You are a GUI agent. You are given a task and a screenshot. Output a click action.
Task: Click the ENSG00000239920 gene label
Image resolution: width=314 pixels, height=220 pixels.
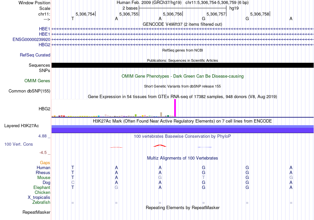(31, 39)
